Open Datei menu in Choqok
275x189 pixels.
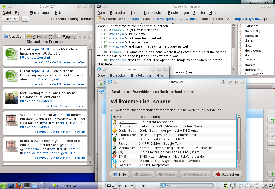coord(7,13)
